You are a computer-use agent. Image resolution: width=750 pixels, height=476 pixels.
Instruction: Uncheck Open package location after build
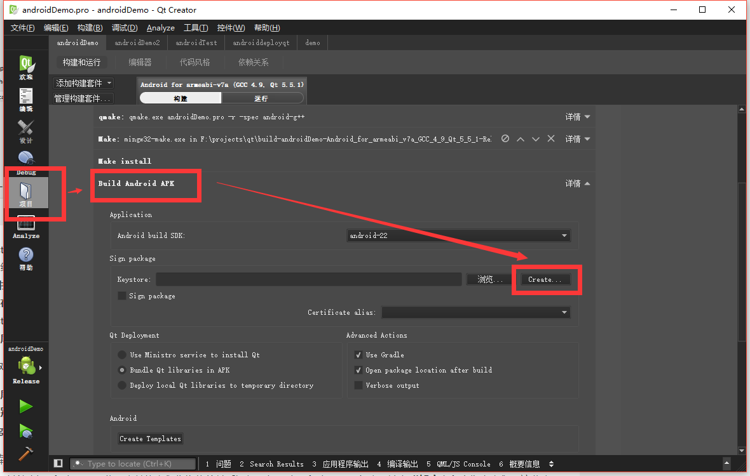click(358, 370)
